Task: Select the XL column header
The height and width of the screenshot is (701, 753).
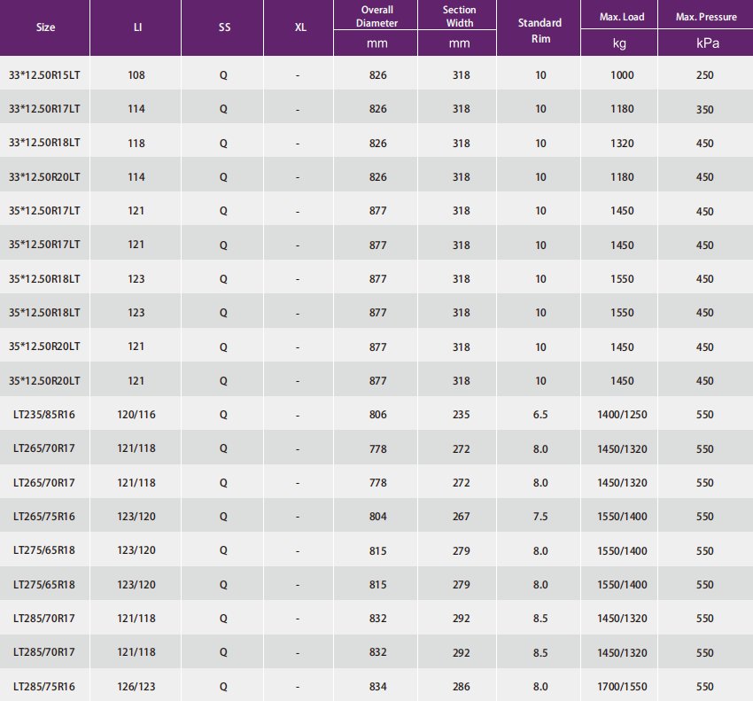Action: point(300,27)
